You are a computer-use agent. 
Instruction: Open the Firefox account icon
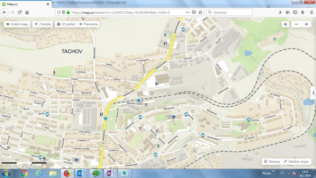(x=302, y=12)
